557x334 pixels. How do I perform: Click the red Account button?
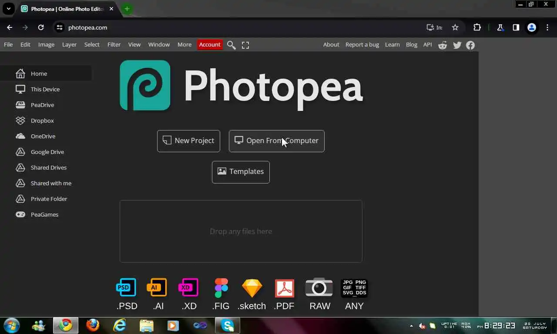pyautogui.click(x=210, y=44)
